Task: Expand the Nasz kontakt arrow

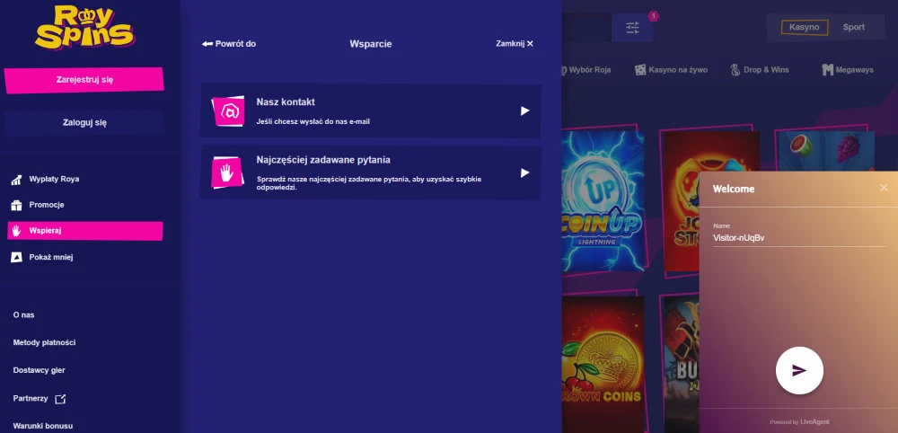Action: click(525, 111)
